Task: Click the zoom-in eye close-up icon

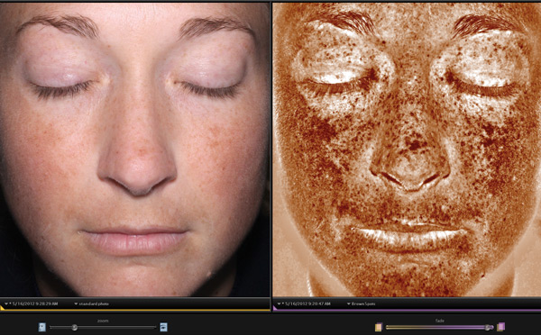Action: 163,327
